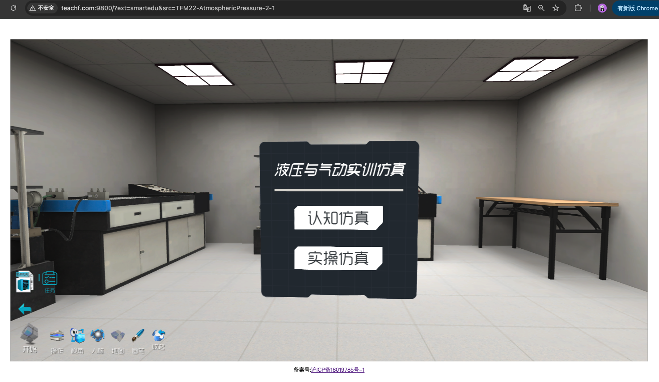Viewport: 659px width, 382px height.
Task: Click the 有新版 Chrome update button
Action: tap(637, 8)
